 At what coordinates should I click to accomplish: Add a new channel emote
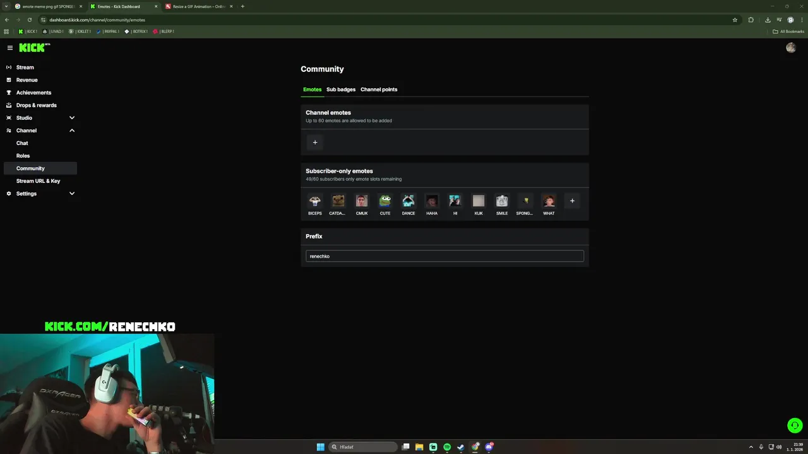[315, 143]
